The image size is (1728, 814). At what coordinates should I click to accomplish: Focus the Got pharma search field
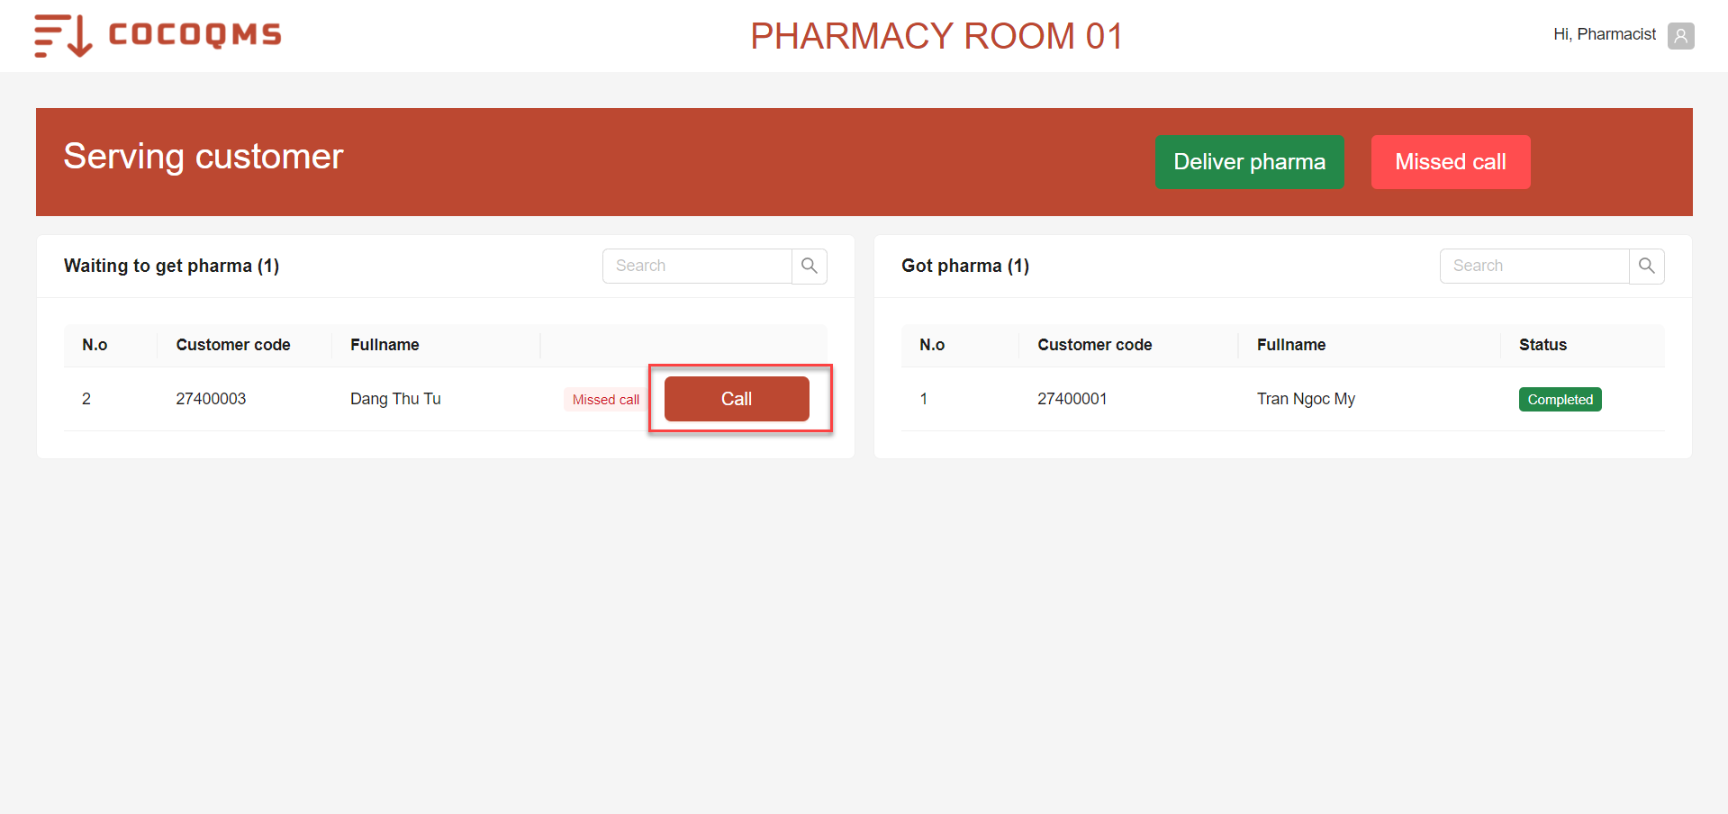1534,266
